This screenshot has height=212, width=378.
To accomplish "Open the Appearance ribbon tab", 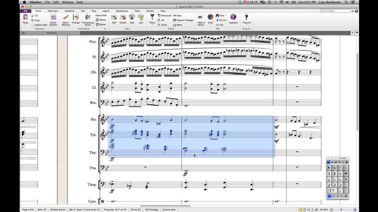I will click(122, 11).
